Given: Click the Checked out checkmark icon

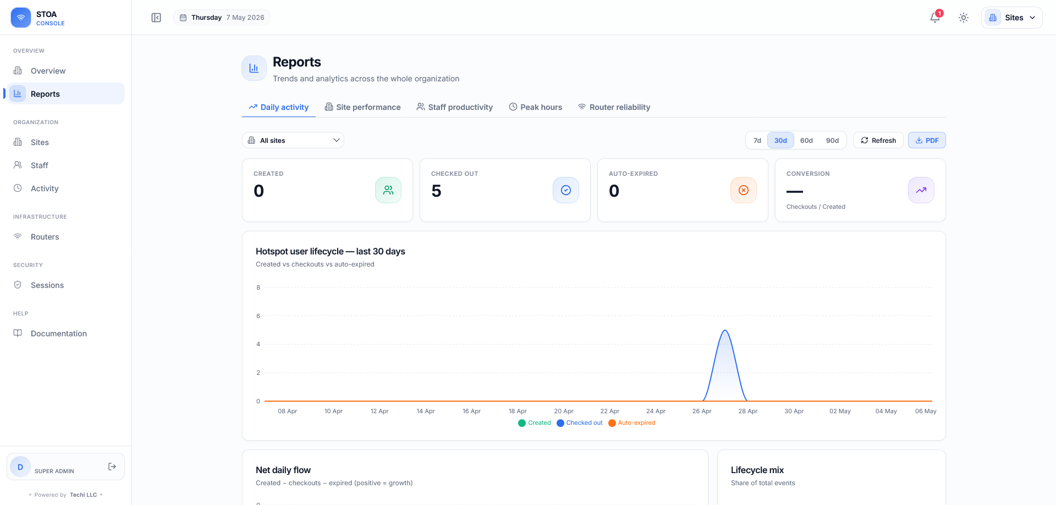Looking at the screenshot, I should pyautogui.click(x=566, y=190).
